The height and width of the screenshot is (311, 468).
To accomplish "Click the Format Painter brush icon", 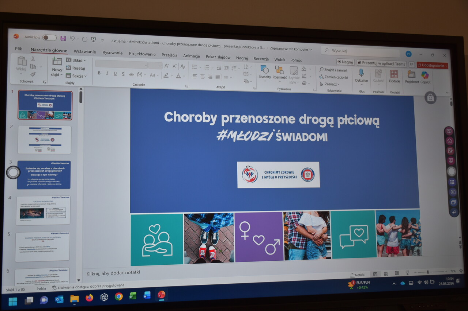I will (x=33, y=74).
